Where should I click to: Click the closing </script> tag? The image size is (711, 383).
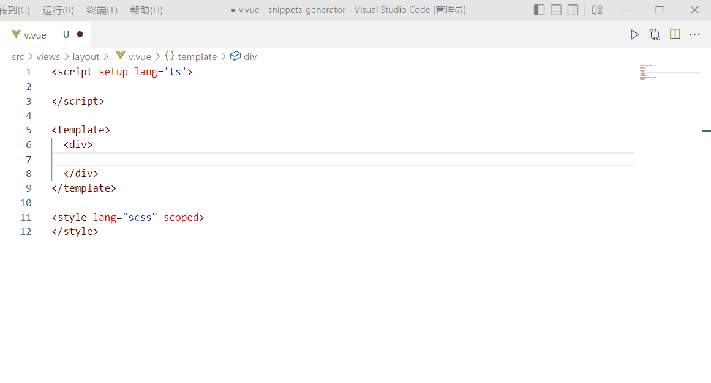(78, 101)
